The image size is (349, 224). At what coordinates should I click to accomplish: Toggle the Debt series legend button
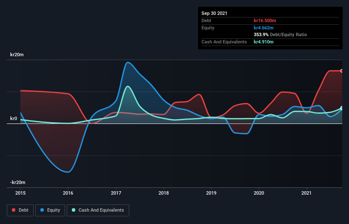[x=20, y=210]
